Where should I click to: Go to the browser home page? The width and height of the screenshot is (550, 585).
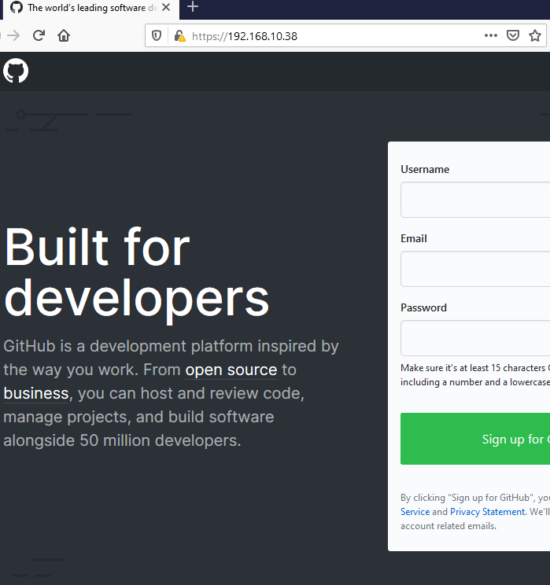64,35
